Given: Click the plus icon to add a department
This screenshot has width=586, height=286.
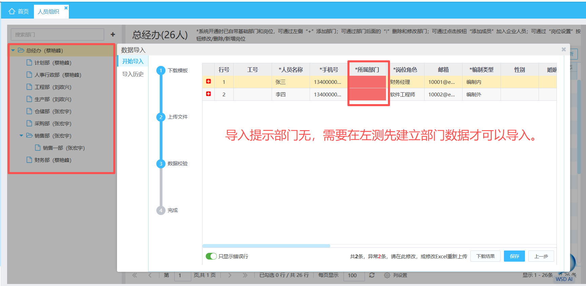Looking at the screenshot, I should (x=113, y=34).
